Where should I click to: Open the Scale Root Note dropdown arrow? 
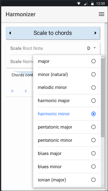click(95, 48)
